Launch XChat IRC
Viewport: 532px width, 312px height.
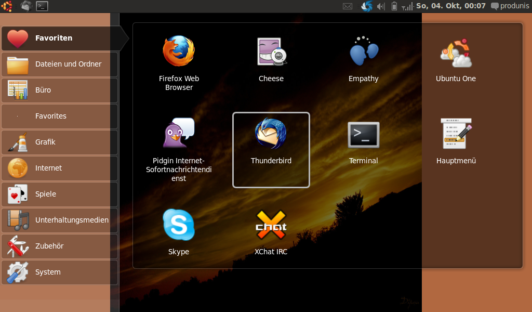point(271,232)
